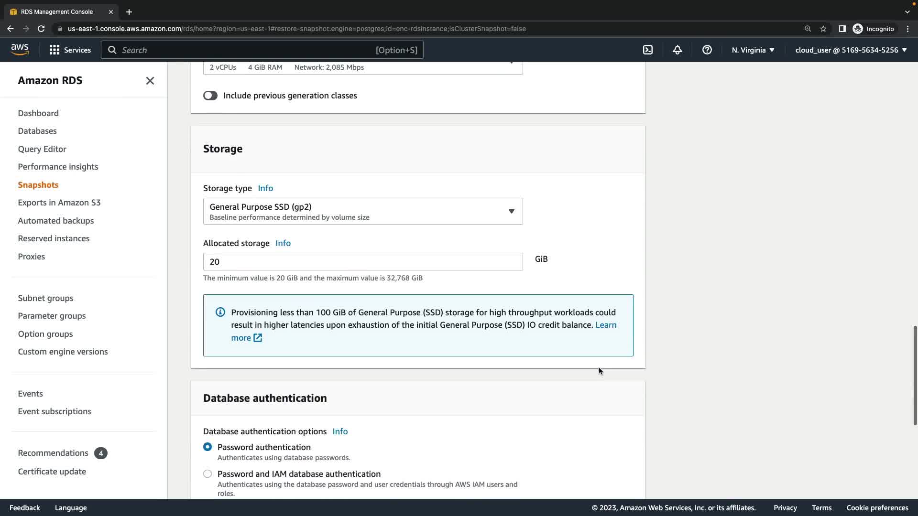Click Info link next to Allocated storage
This screenshot has height=516, width=918.
click(283, 243)
